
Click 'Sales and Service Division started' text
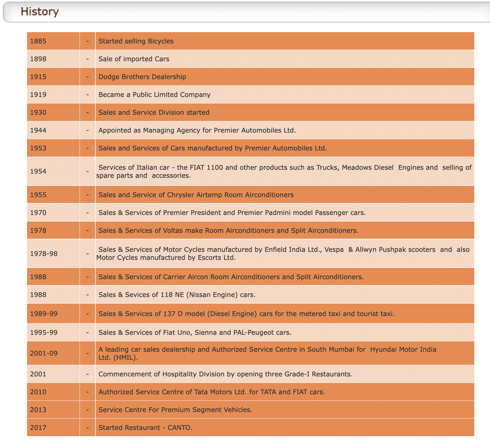[x=154, y=112]
